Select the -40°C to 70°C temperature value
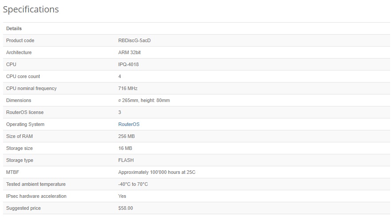Screen dimensions: 391x220 coord(133,185)
